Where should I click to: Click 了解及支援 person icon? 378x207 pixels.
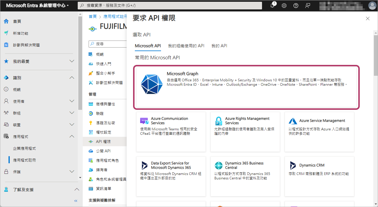6,190
